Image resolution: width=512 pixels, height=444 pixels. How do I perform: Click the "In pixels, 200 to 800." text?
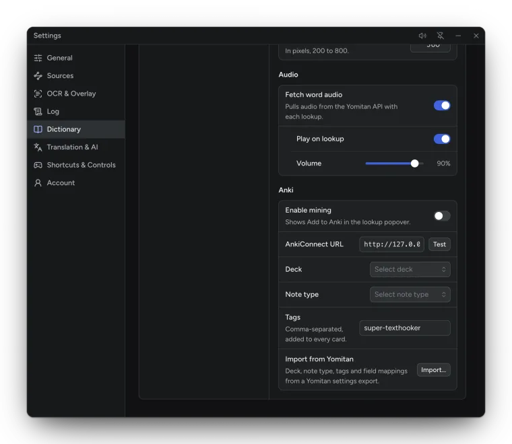point(317,51)
